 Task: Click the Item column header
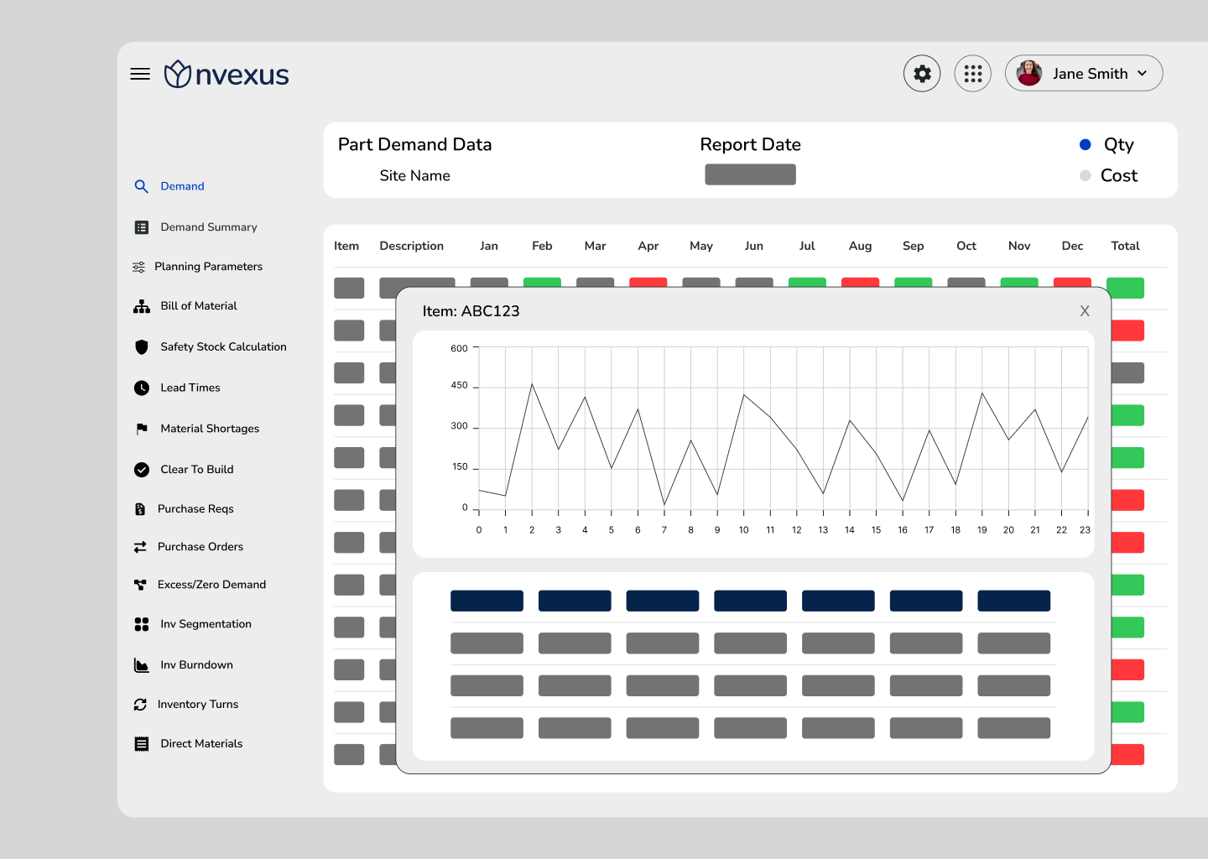pos(346,246)
